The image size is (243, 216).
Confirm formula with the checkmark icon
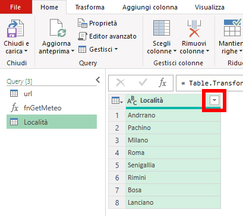pyautogui.click(x=143, y=82)
